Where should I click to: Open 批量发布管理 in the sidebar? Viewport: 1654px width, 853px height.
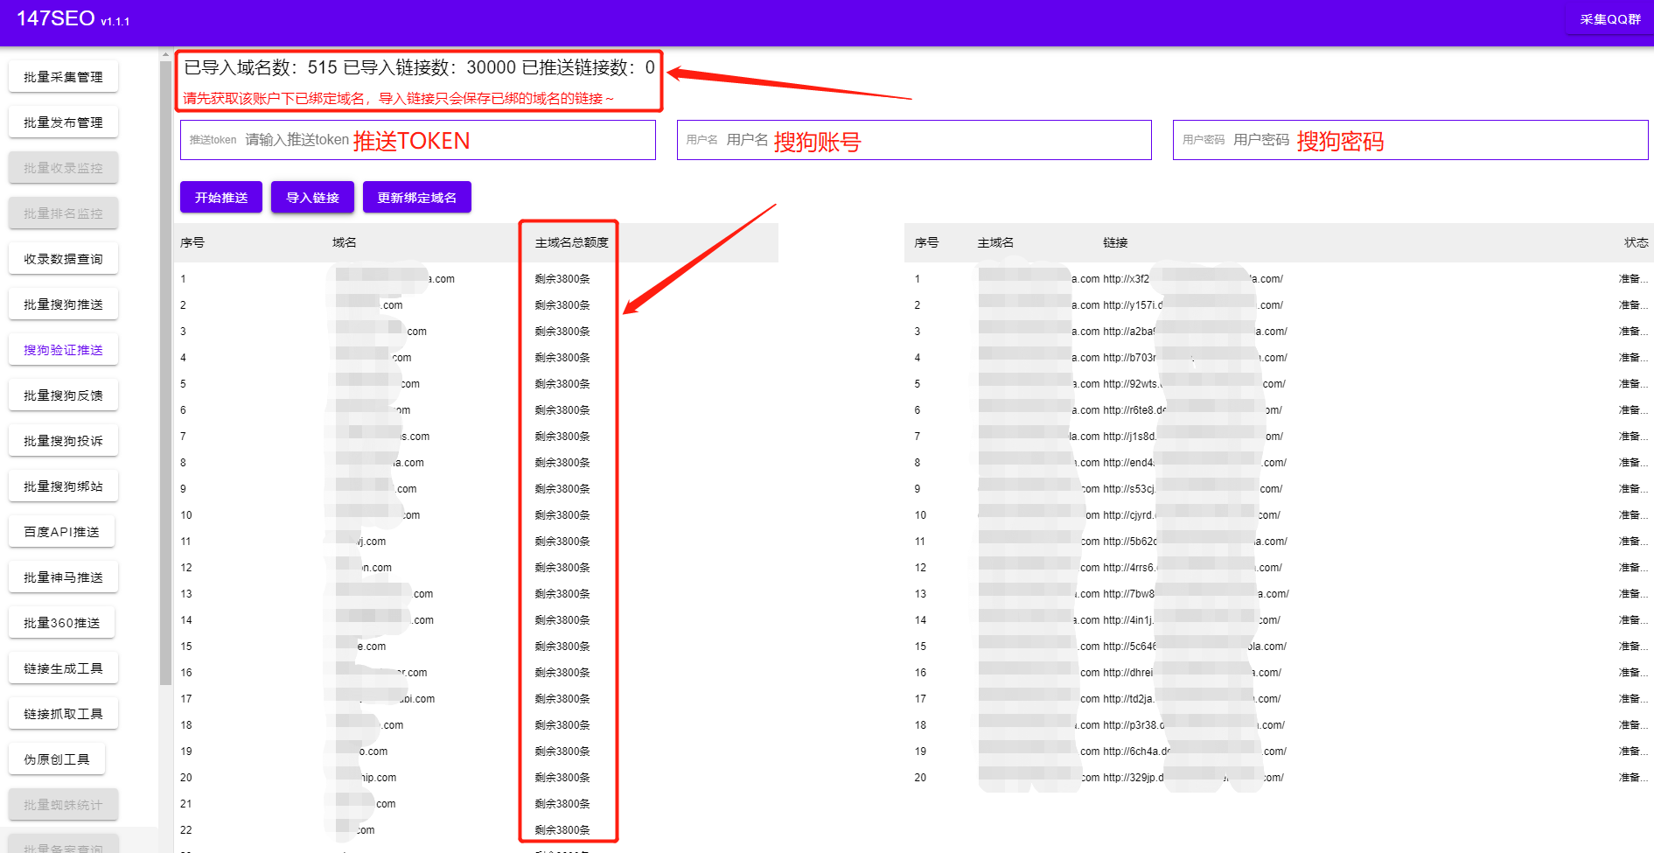click(63, 122)
